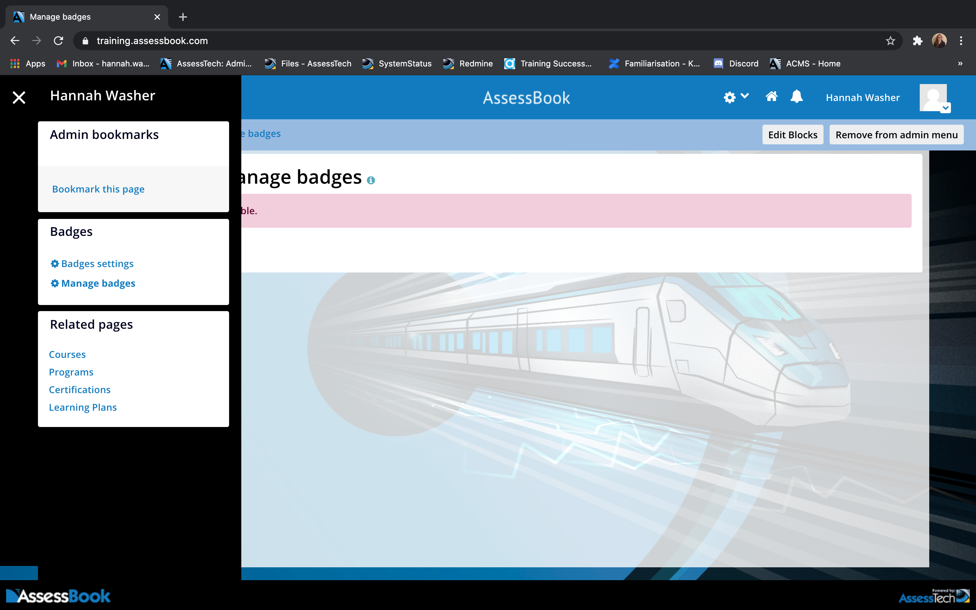976x610 pixels.
Task: Open the Training Success bookmark
Action: (x=548, y=64)
